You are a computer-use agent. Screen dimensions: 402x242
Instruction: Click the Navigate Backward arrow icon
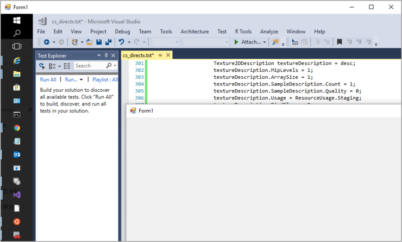pyautogui.click(x=47, y=42)
